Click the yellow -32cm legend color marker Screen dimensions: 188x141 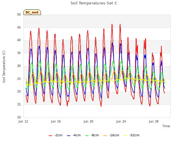tap(125, 136)
